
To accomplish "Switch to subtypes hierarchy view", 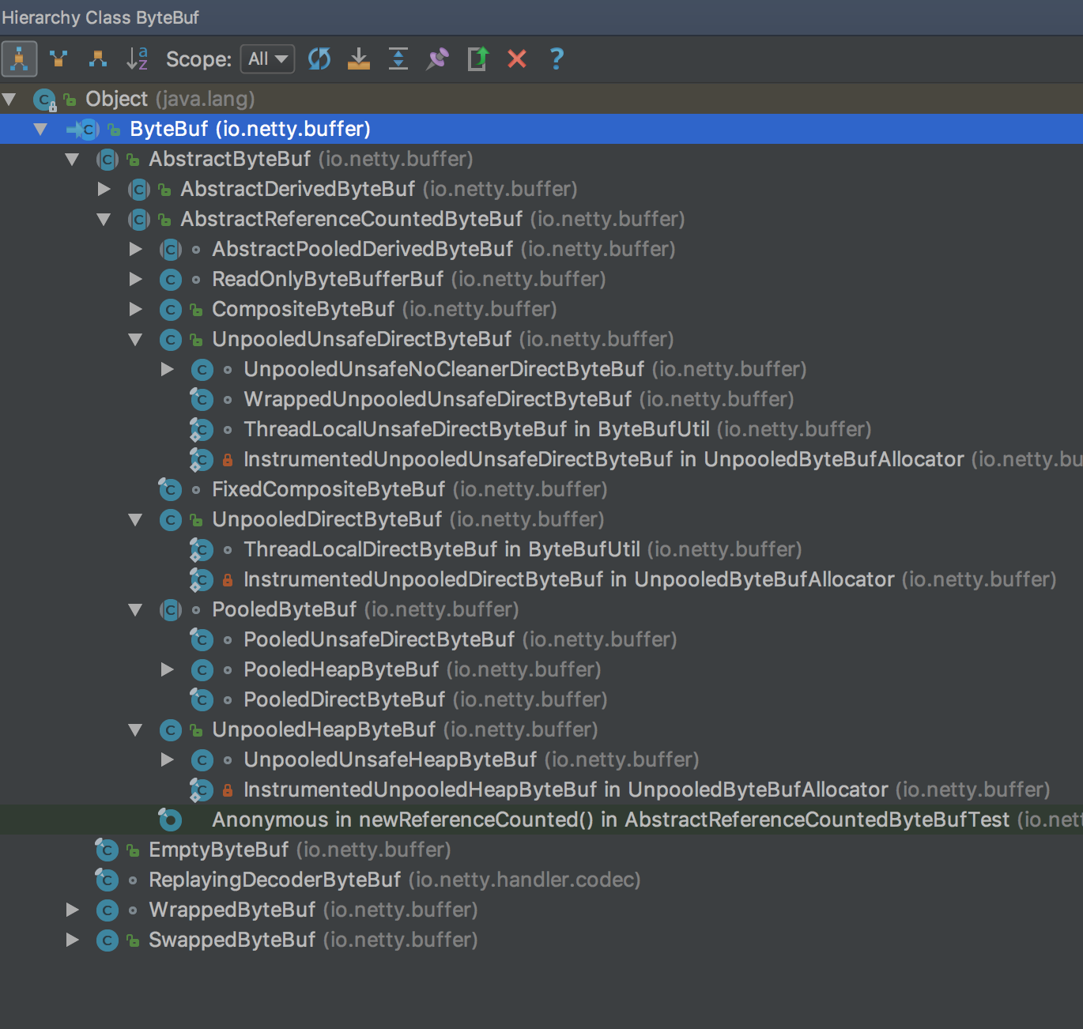I will tap(98, 59).
